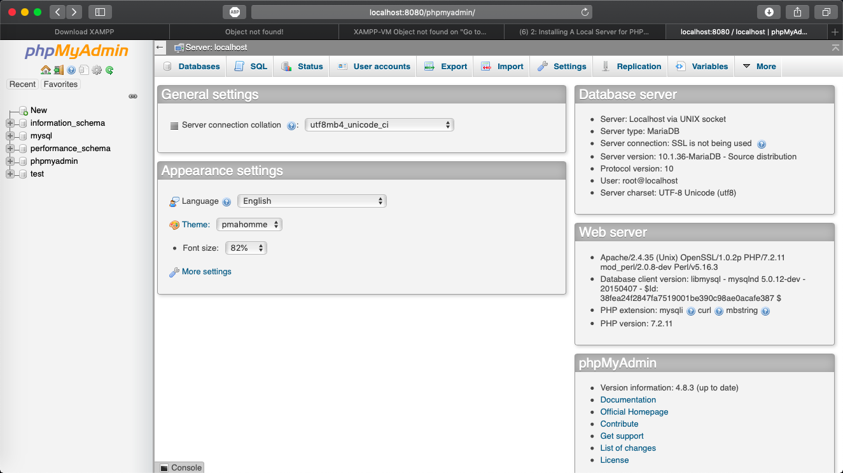This screenshot has height=473, width=843.
Task: Click the phpMyAdmin logo
Action: pos(76,51)
